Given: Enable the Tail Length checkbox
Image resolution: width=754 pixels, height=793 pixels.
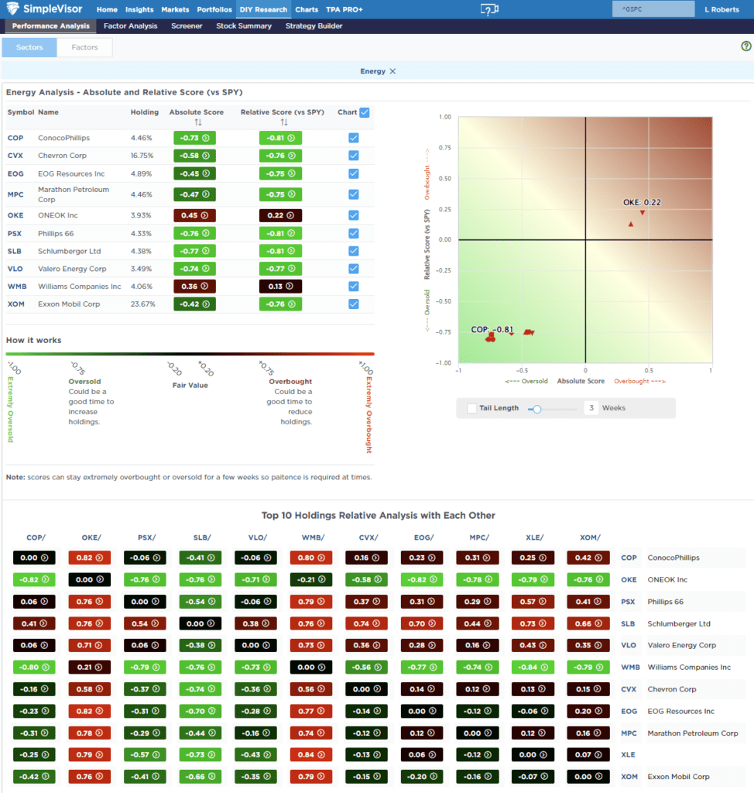Looking at the screenshot, I should coord(471,408).
